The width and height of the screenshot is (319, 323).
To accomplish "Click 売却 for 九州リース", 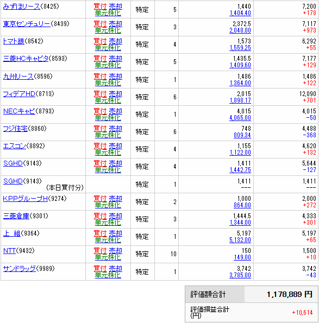I will coord(115,77).
